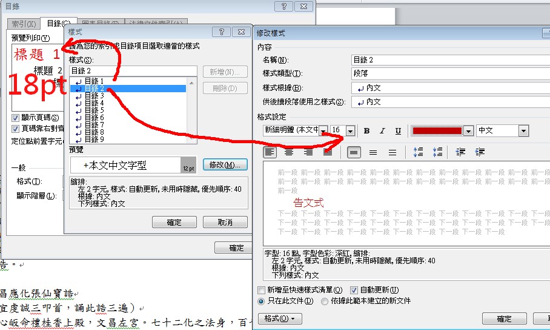Click the align left paragraph icon

point(270,152)
